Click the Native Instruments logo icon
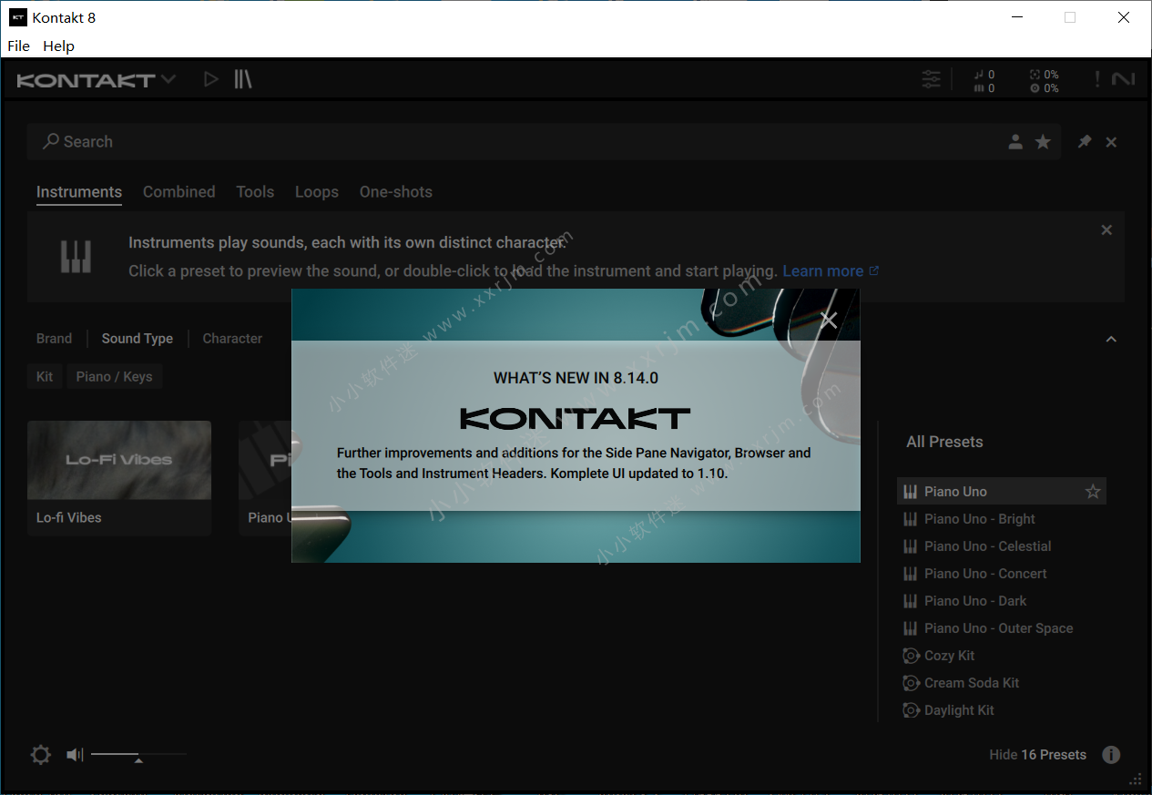The width and height of the screenshot is (1152, 795). point(1124,79)
